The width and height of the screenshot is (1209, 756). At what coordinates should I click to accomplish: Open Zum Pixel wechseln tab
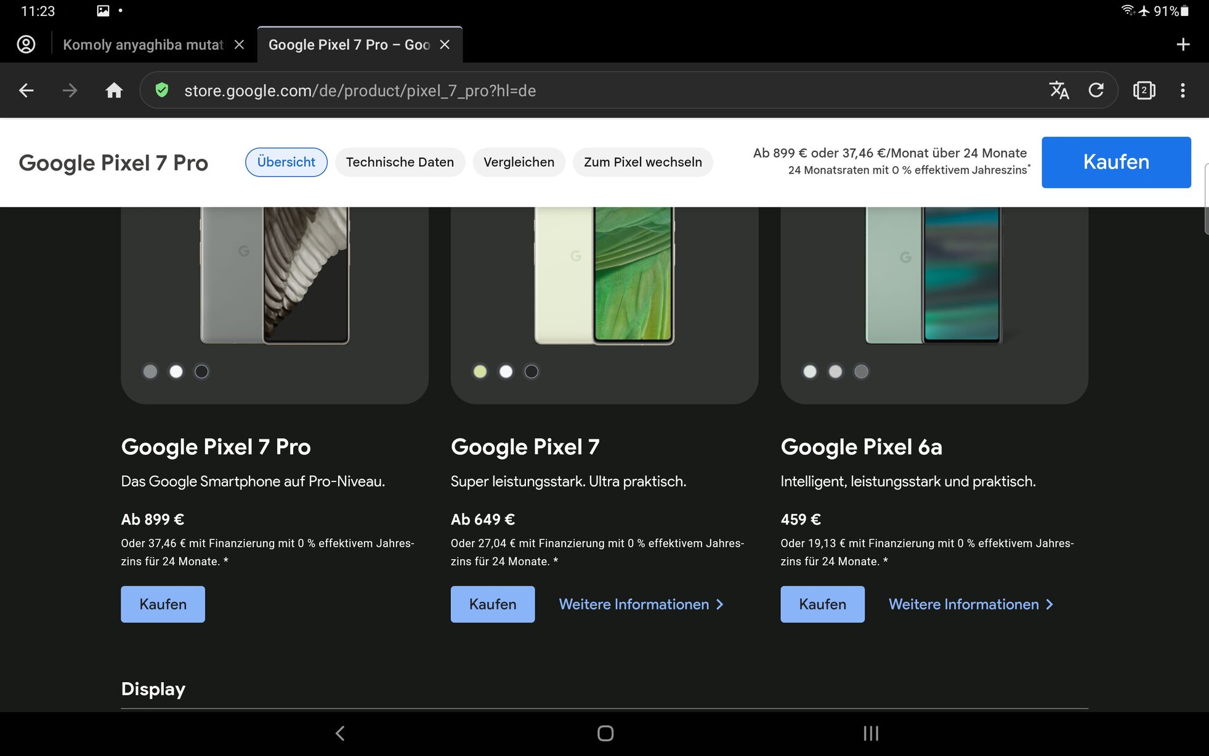(643, 162)
